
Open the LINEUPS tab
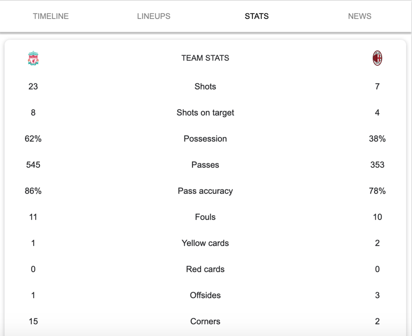pos(154,16)
